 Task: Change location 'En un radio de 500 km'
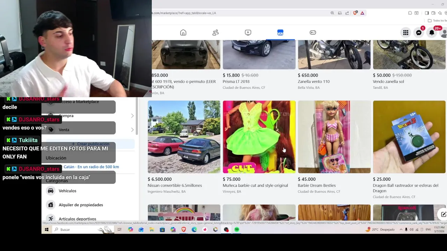click(91, 167)
